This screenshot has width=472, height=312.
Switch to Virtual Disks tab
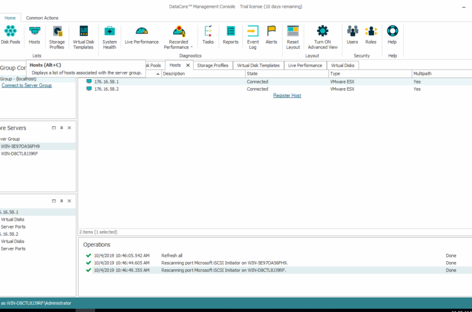click(x=343, y=65)
